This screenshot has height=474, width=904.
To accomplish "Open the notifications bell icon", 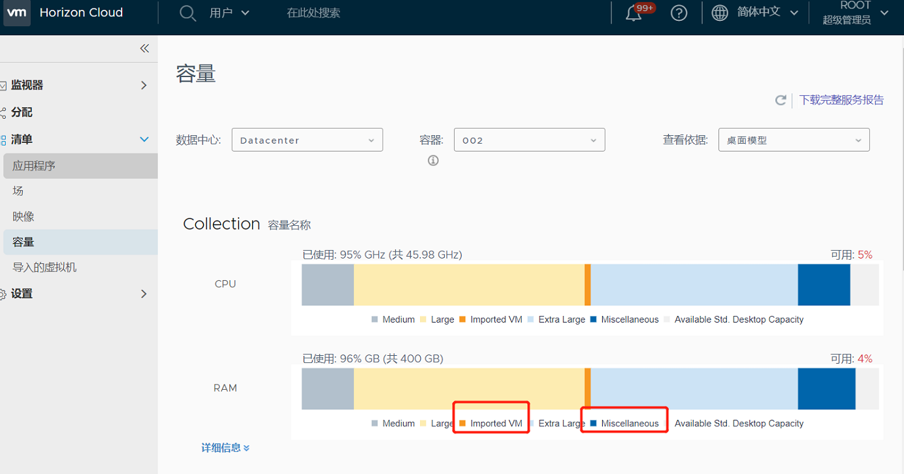I will pos(634,14).
